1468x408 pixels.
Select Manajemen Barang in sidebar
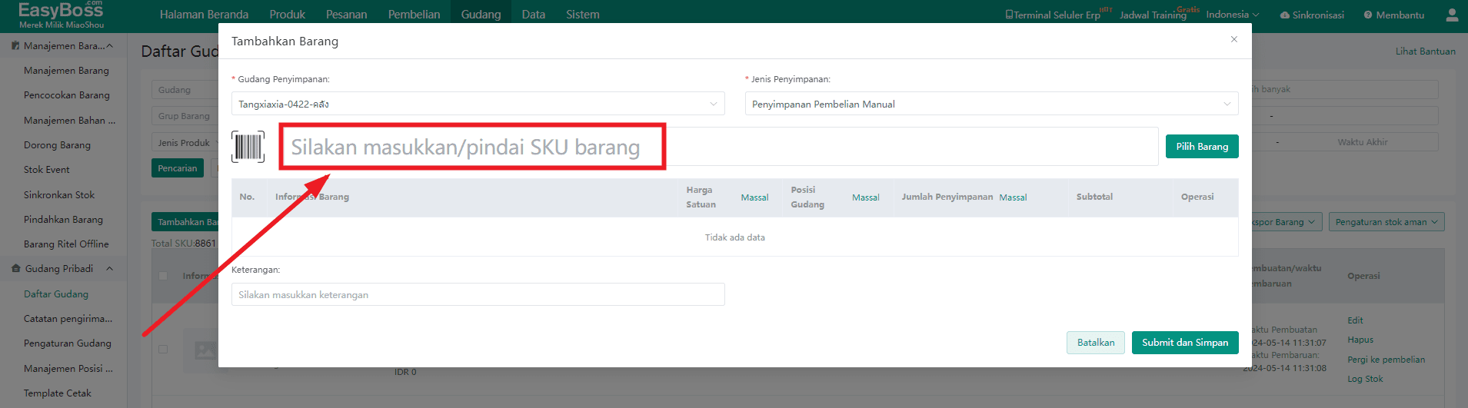[x=66, y=71]
